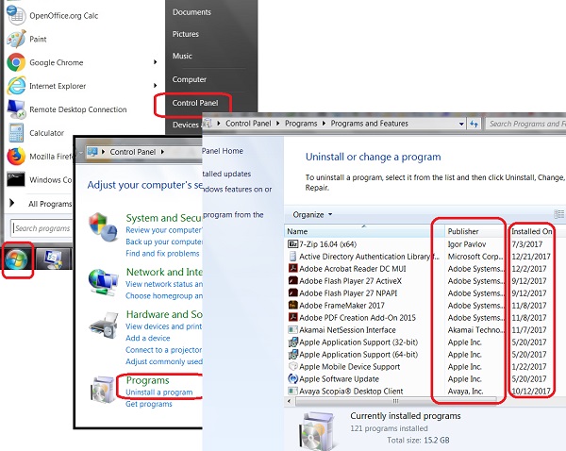Viewport: 566px width, 451px height.
Task: Open the Calculator icon
Action: pos(16,132)
